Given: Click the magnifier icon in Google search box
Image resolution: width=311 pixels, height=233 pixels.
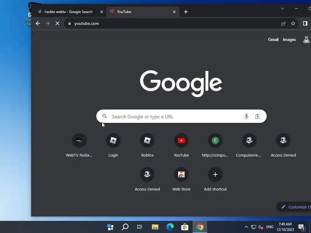Looking at the screenshot, I should (x=105, y=116).
